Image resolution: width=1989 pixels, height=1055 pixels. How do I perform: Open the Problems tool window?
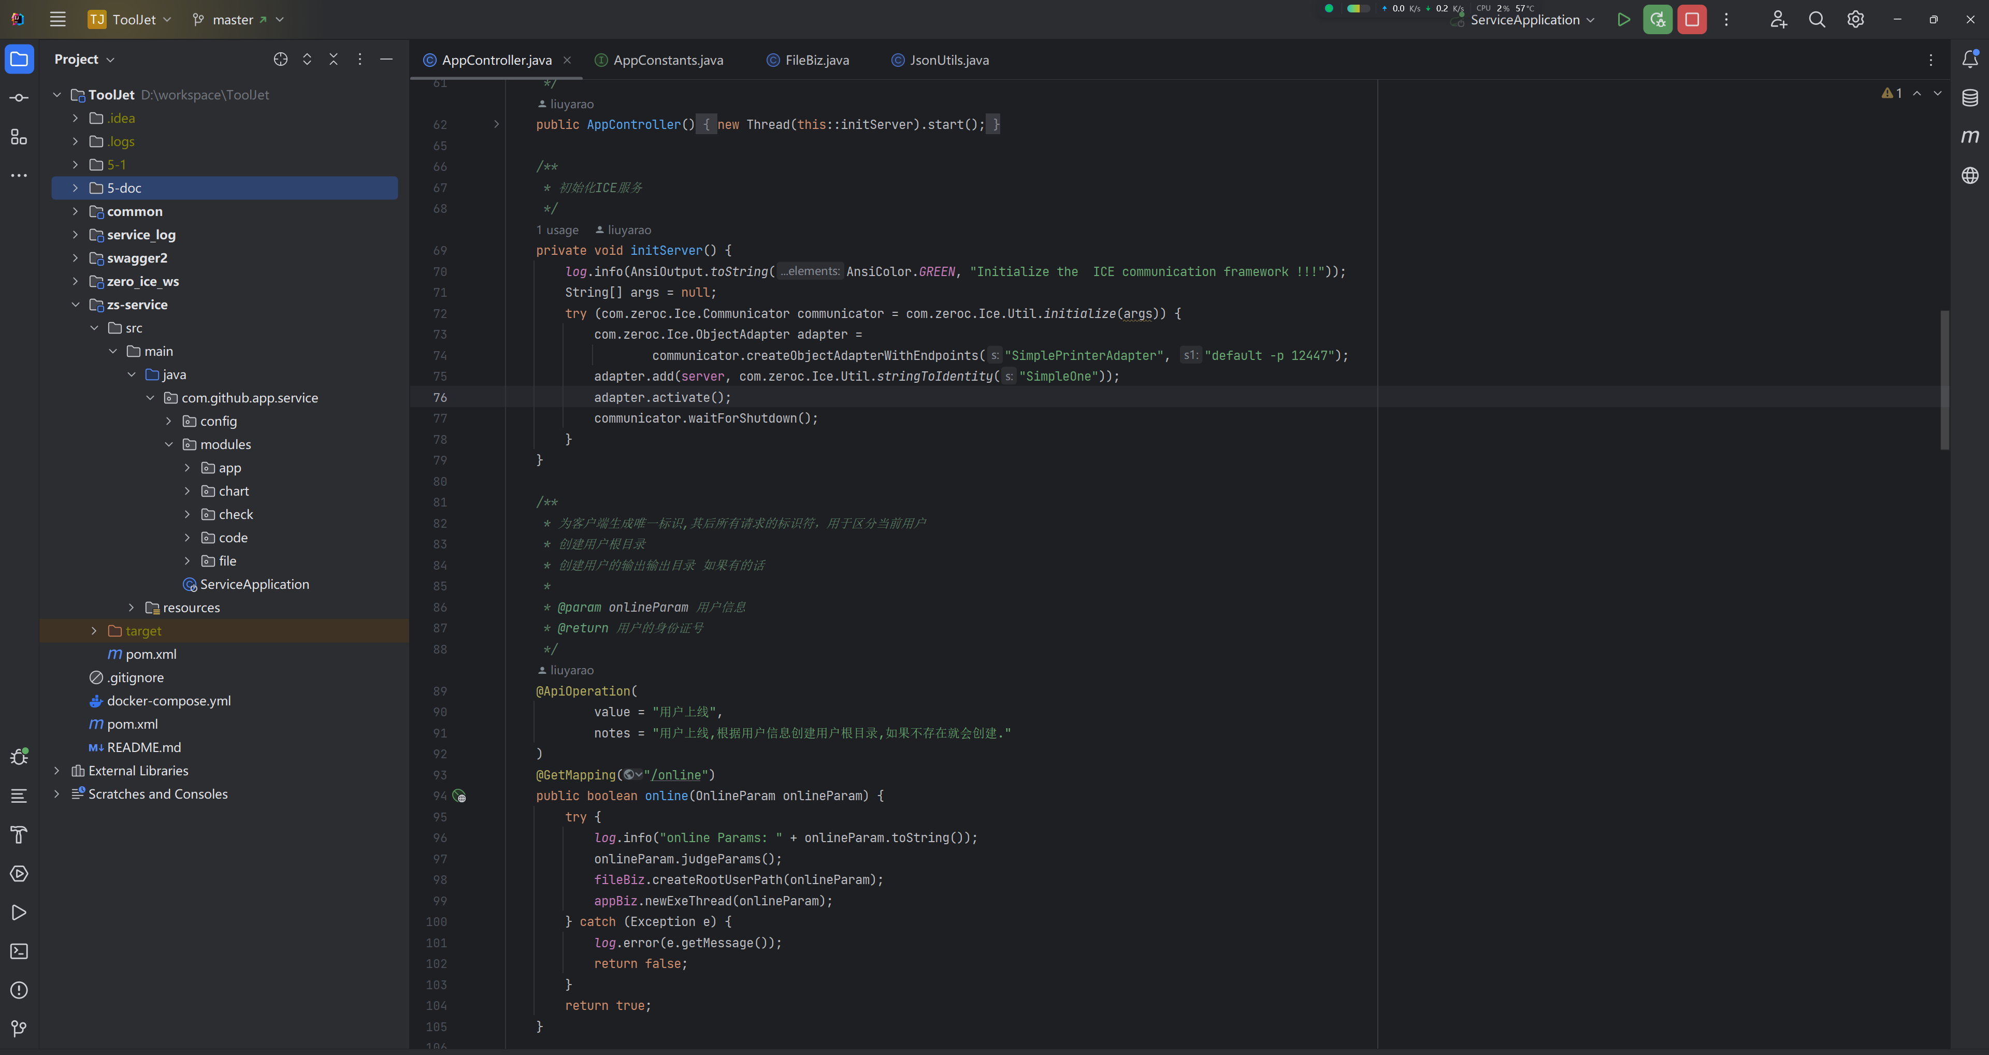click(19, 990)
